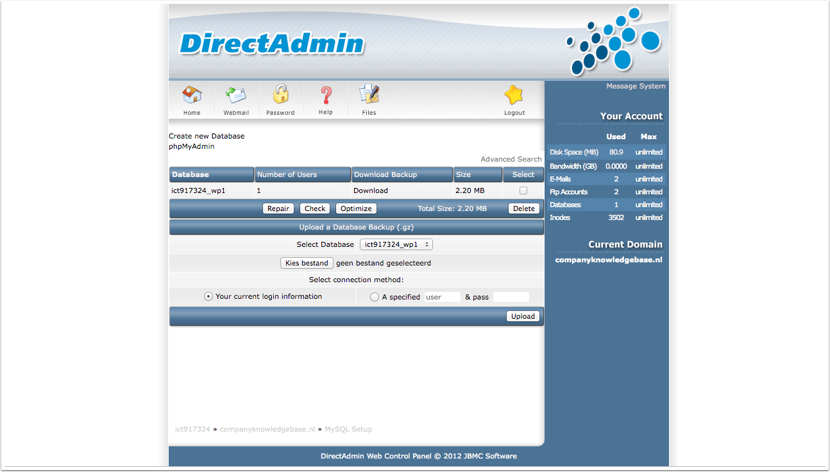Open the Advanced Search link
830x472 pixels.
coord(511,159)
